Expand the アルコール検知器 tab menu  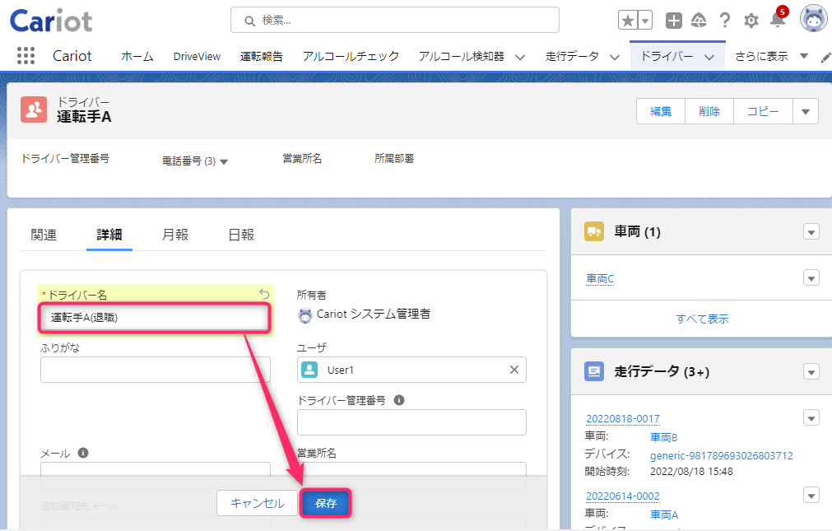pos(520,57)
